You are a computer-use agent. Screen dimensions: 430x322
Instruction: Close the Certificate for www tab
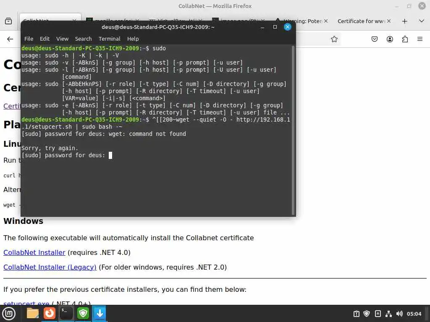coord(388,21)
